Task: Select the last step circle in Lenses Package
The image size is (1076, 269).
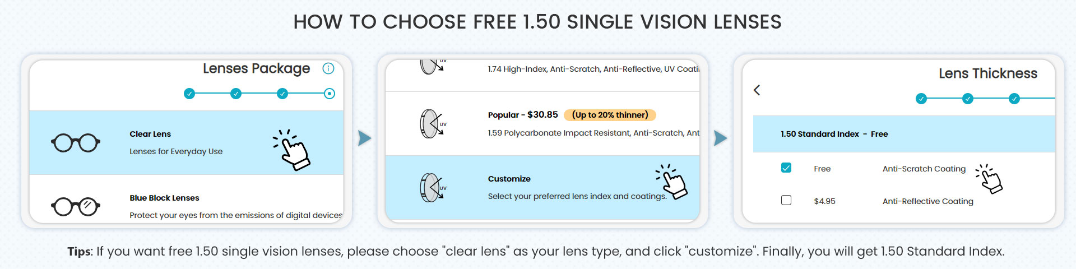Action: coord(330,94)
